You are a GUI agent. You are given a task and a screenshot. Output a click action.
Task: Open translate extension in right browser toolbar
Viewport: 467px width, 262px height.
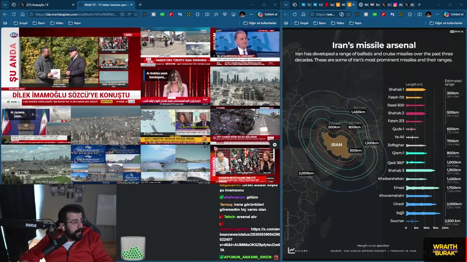[392, 14]
